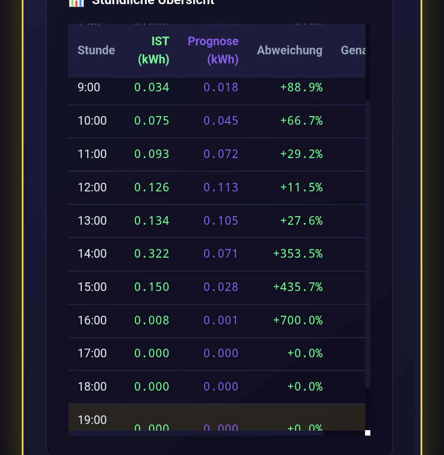Click the forecast value 0.072 at 11:00
Viewport: 444px width, 455px height.
(x=221, y=154)
